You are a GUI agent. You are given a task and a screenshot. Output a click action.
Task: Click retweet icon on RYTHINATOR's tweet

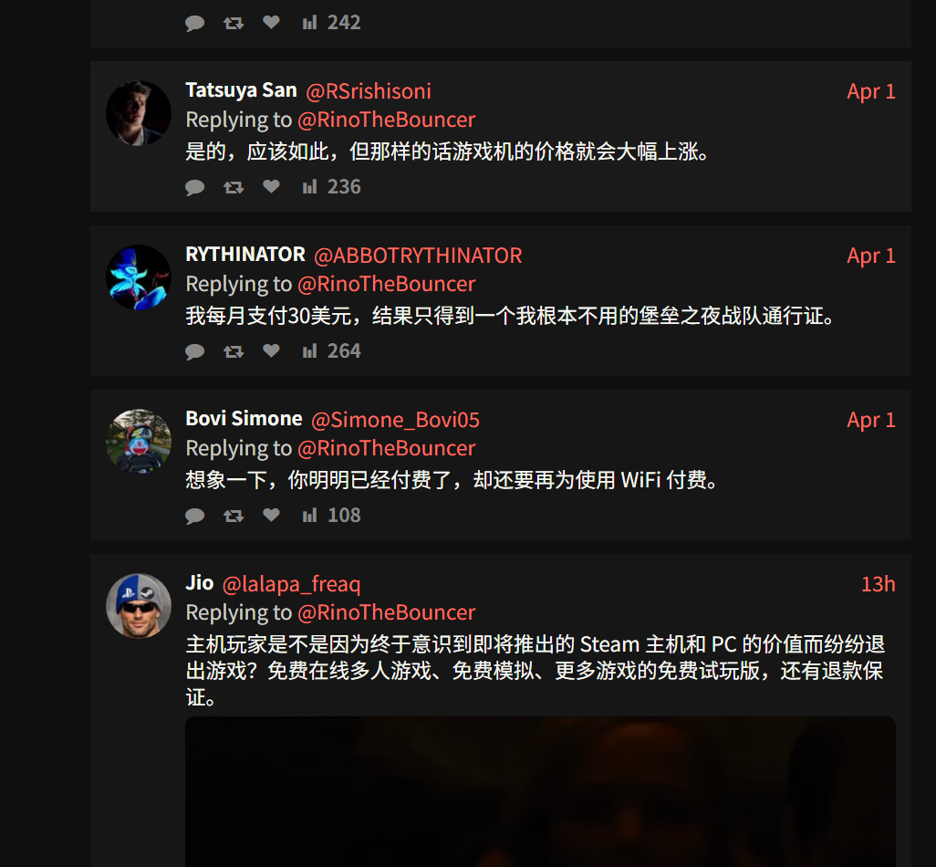(x=234, y=351)
